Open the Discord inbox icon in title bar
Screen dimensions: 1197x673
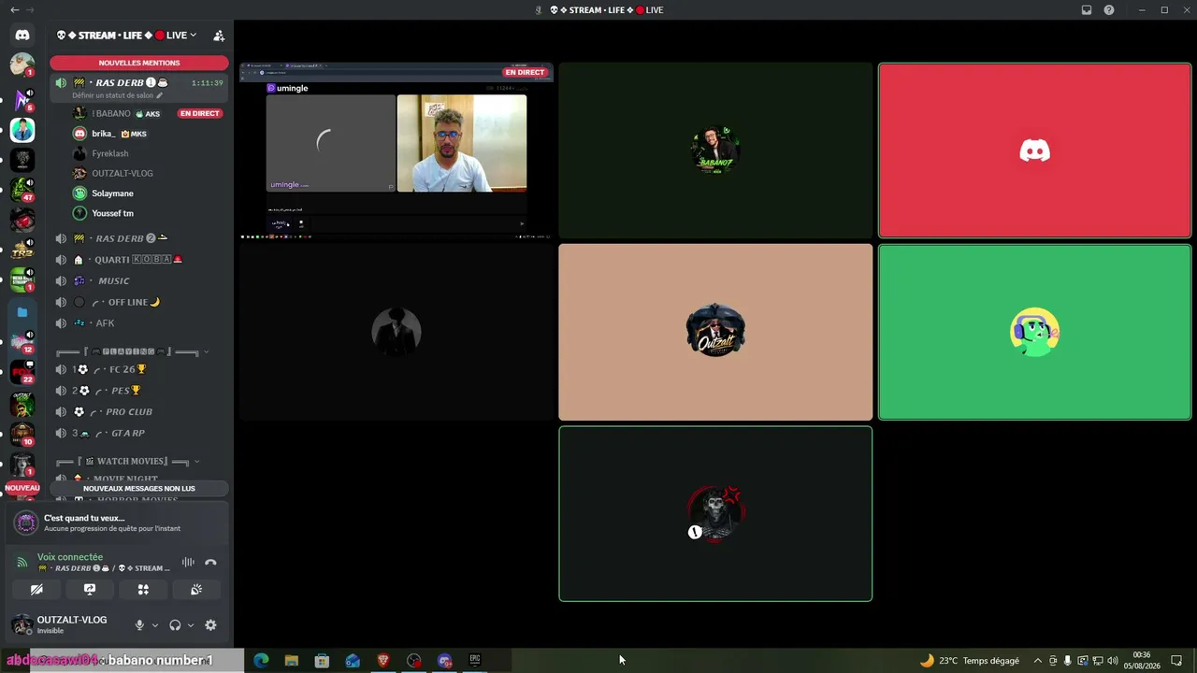click(1087, 10)
